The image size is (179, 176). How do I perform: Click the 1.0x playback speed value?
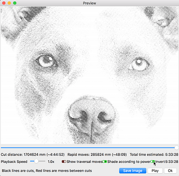click(x=51, y=161)
